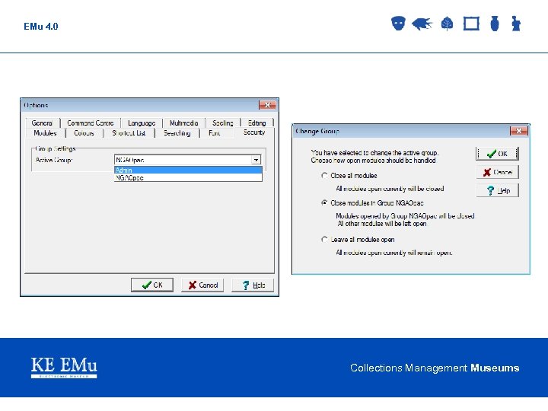This screenshot has width=548, height=411.
Task: Click the statue icon in header
Action: tap(516, 24)
